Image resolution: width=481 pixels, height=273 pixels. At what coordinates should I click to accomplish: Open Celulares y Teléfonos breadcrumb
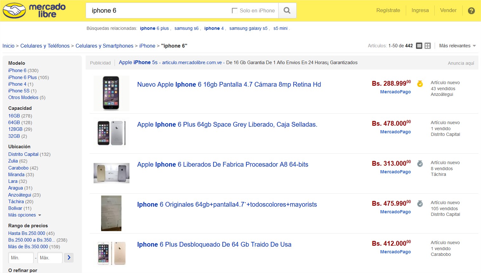coord(45,46)
